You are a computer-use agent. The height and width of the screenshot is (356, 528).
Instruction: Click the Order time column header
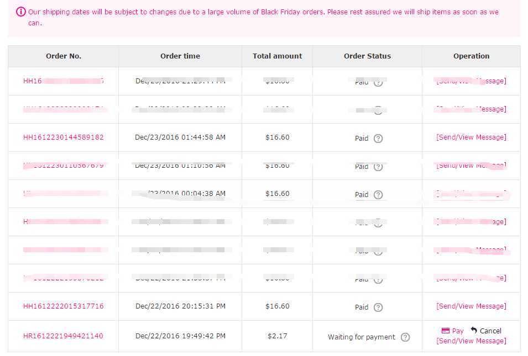180,56
